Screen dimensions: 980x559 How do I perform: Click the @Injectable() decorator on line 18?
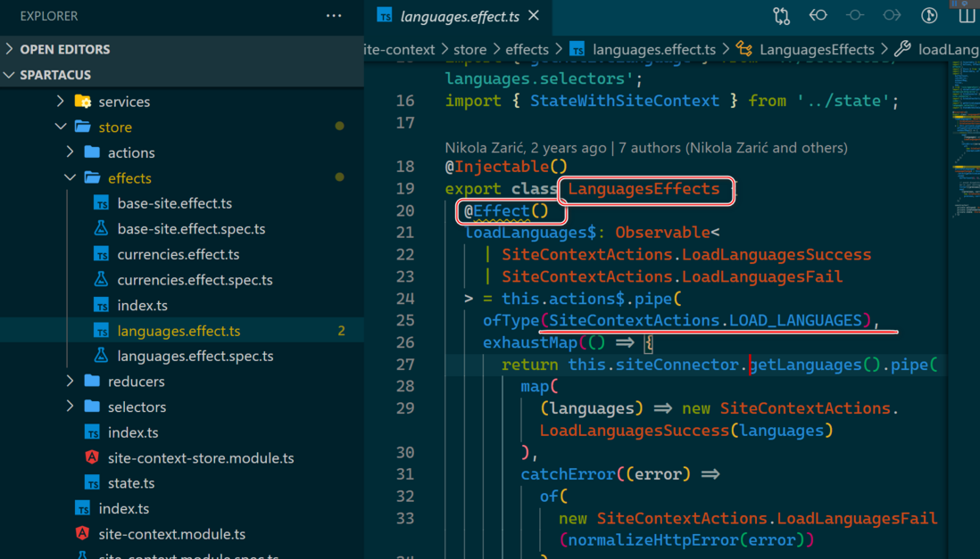pos(506,167)
